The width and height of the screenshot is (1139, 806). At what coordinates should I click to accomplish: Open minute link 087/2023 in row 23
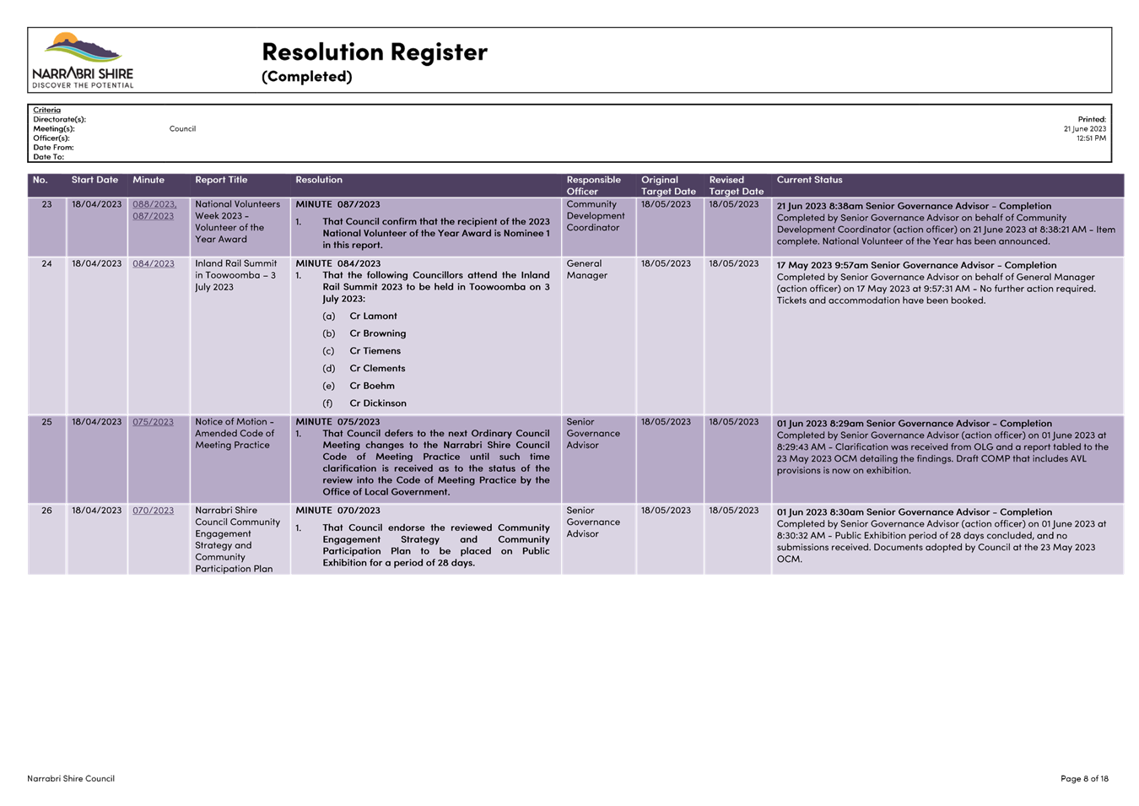click(x=153, y=216)
